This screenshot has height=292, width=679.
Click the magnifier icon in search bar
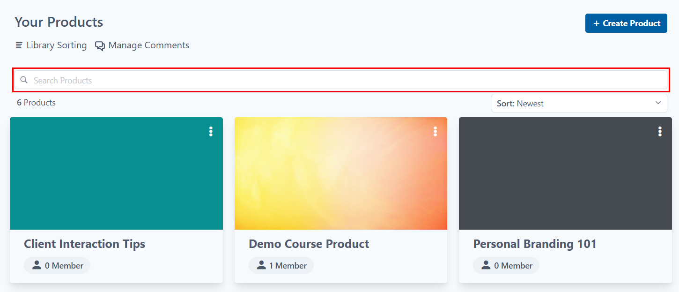click(x=24, y=80)
